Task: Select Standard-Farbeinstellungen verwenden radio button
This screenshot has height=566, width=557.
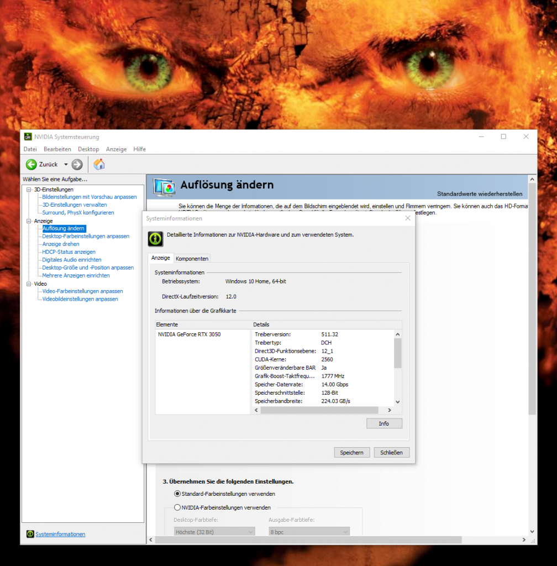Action: (177, 494)
